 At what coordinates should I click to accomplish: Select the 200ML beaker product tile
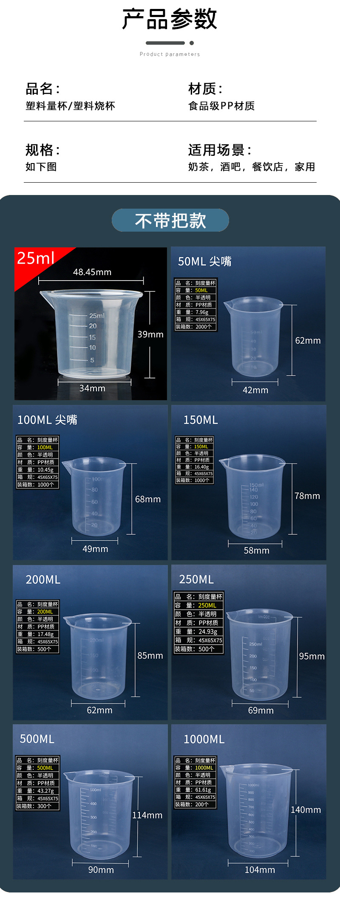(x=90, y=643)
